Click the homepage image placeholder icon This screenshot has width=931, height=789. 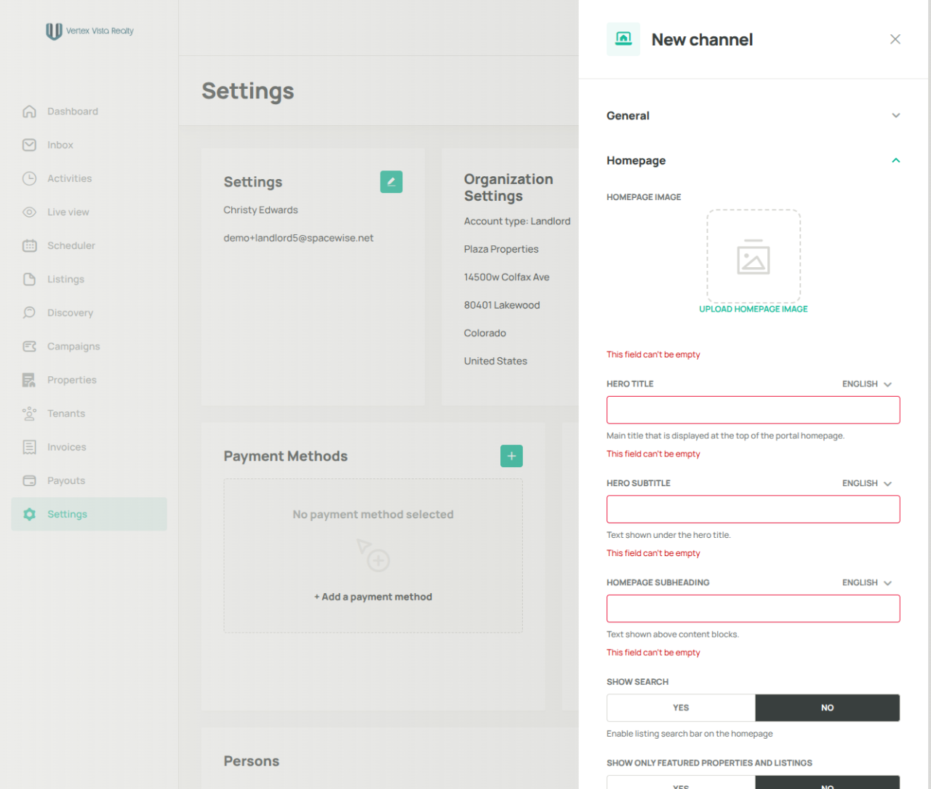pos(754,256)
